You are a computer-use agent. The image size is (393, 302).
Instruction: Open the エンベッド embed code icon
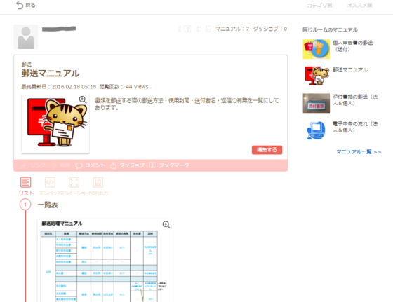[x=50, y=182]
